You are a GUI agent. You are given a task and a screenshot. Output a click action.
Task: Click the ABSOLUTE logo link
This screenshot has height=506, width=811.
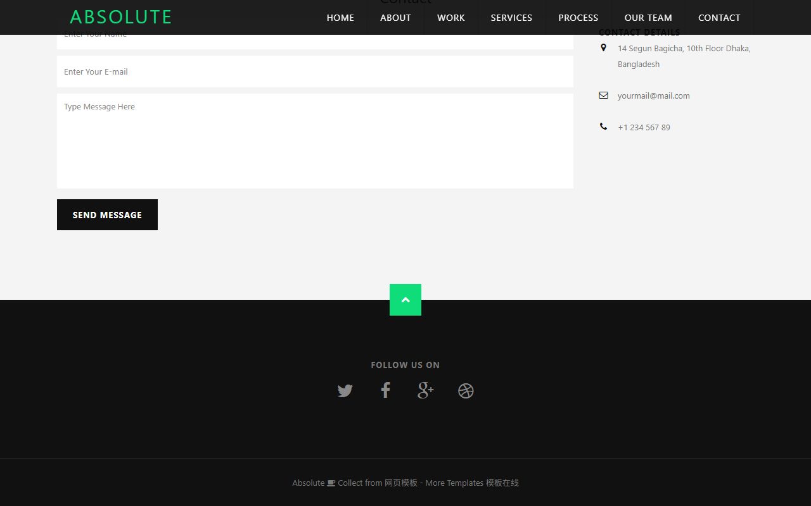pyautogui.click(x=120, y=17)
